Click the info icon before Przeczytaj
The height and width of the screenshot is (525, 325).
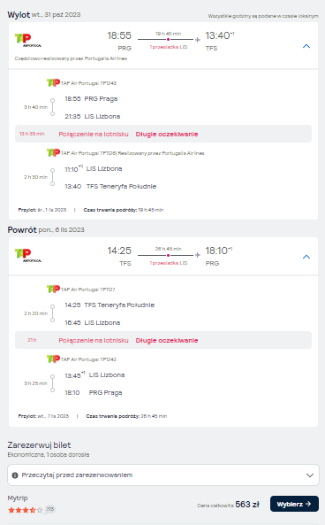[15, 475]
